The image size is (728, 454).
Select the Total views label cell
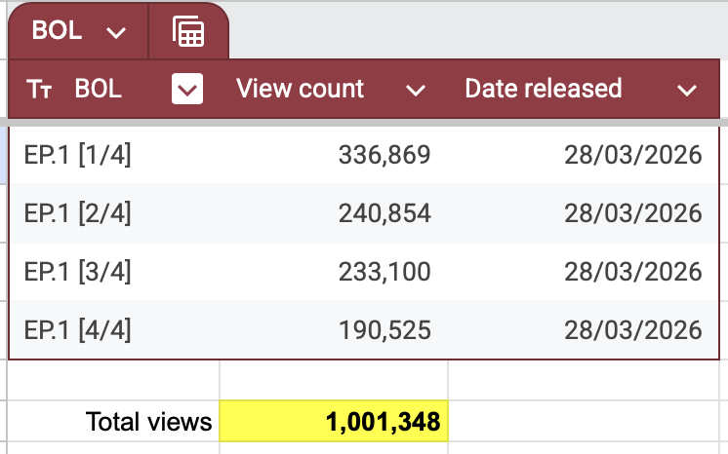pyautogui.click(x=113, y=421)
